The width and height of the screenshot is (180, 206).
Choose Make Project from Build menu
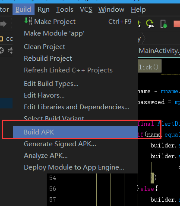pos(75,22)
